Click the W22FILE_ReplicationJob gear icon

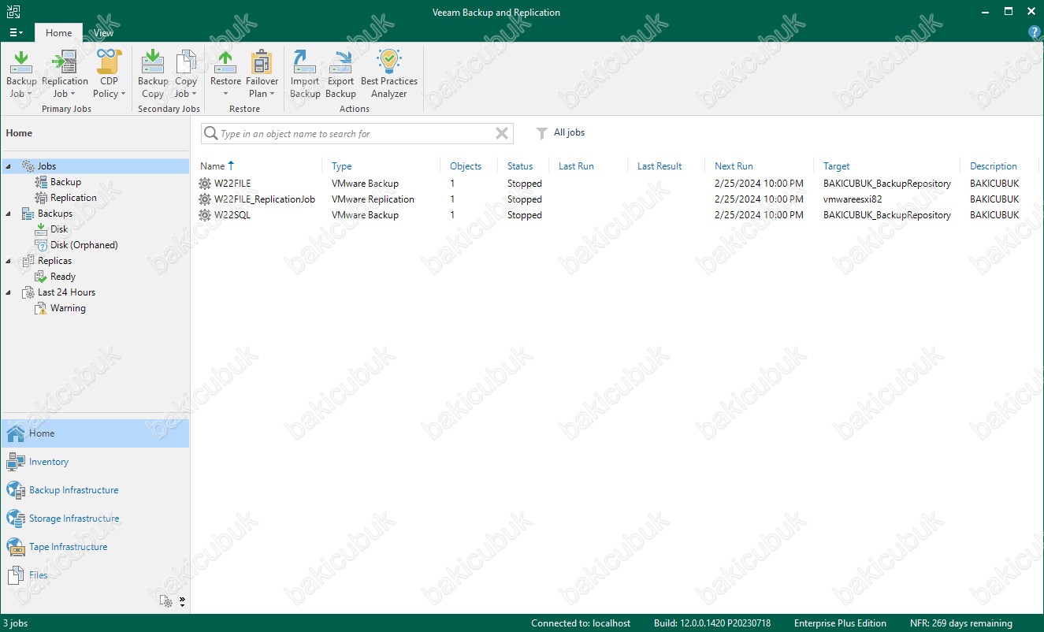click(205, 199)
